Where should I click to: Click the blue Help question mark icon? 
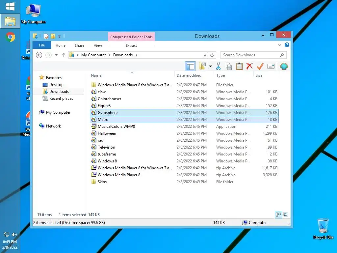pyautogui.click(x=287, y=45)
